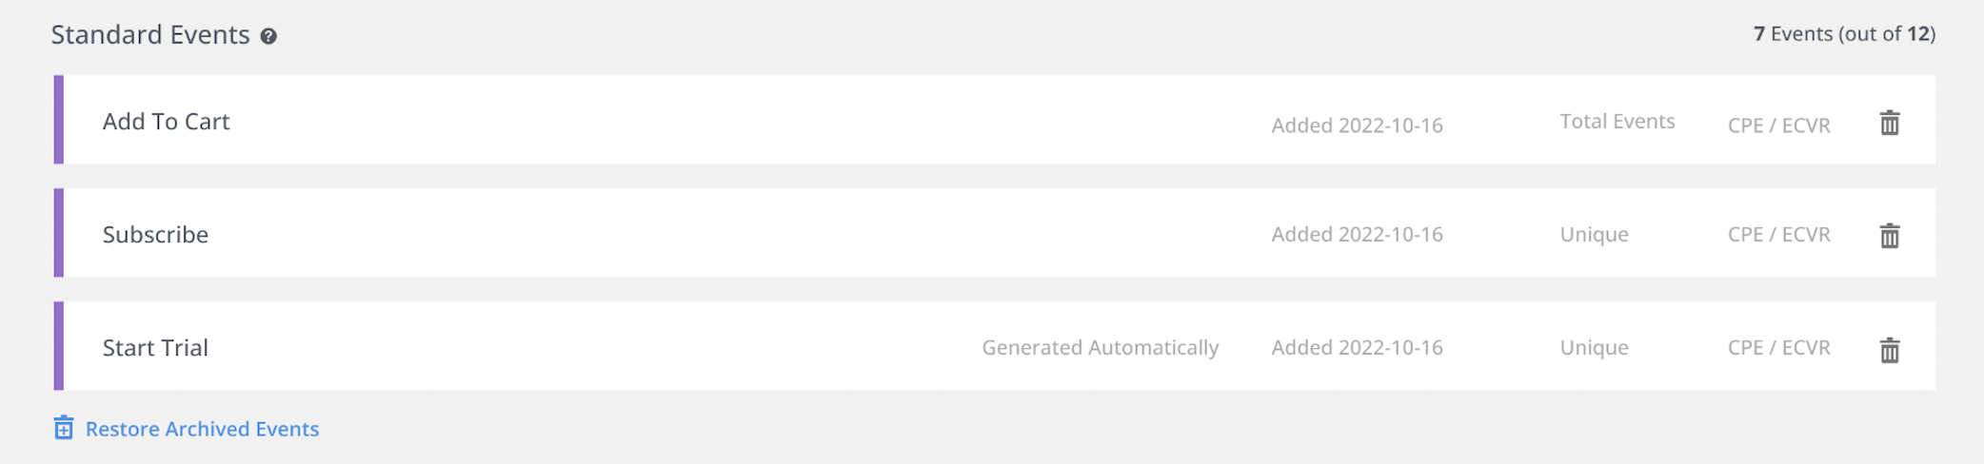Click CPE / ECVR for Add To Cart

pyautogui.click(x=1778, y=126)
